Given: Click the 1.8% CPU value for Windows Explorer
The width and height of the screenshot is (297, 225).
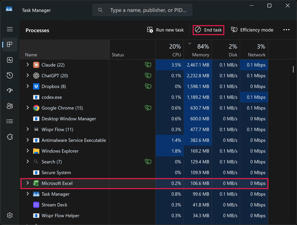Looking at the screenshot, I should pos(176,151).
